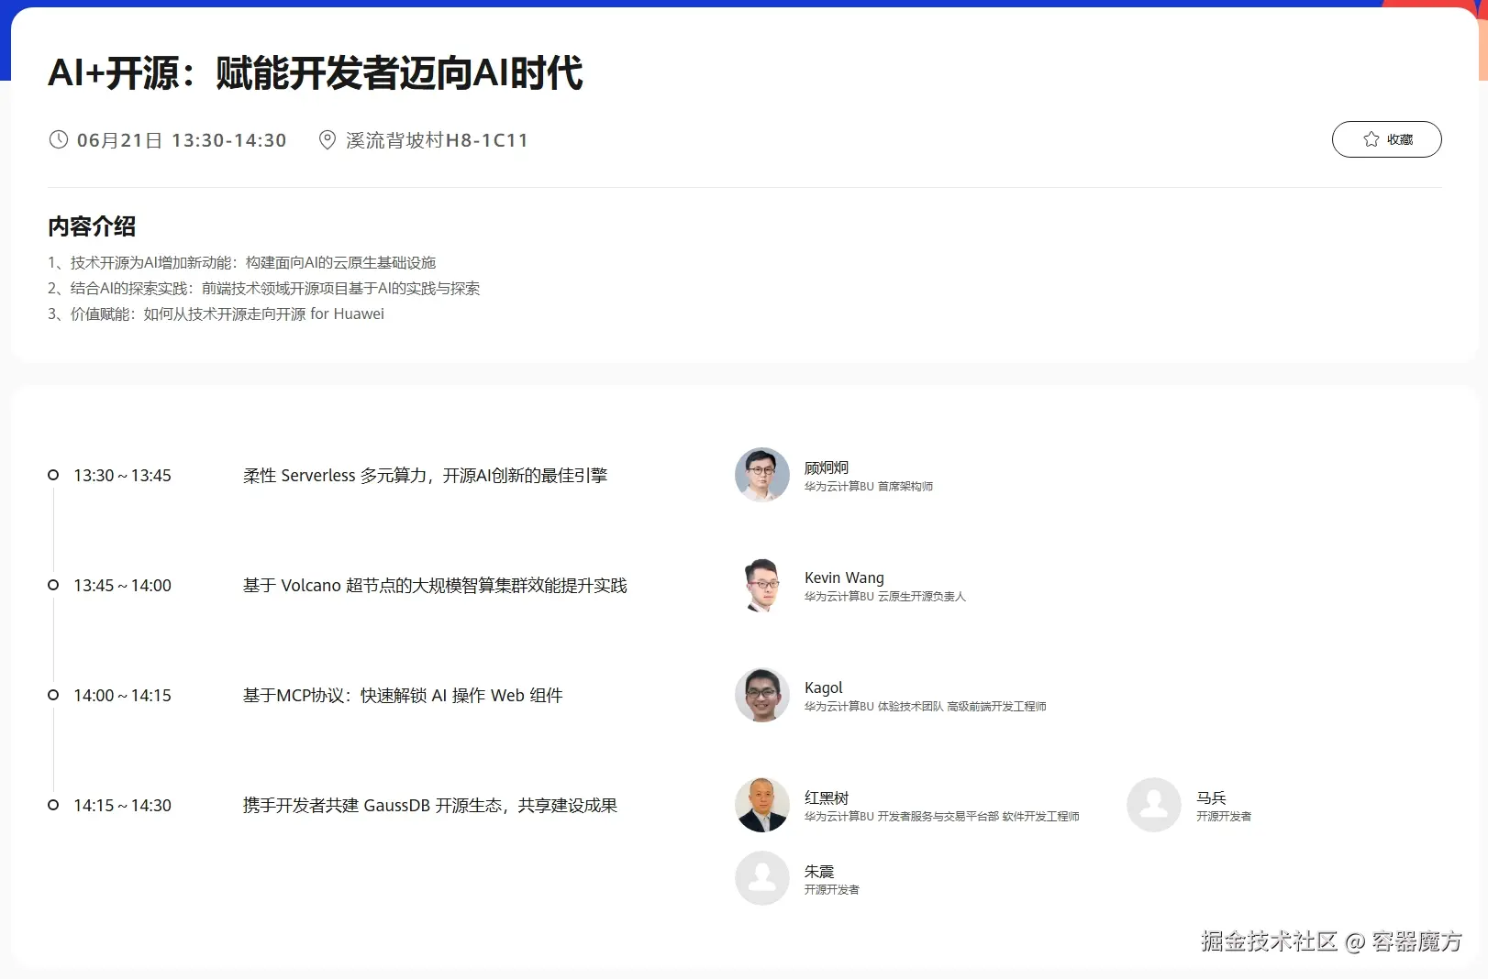Click the clock icon beside 06月21日

(59, 139)
